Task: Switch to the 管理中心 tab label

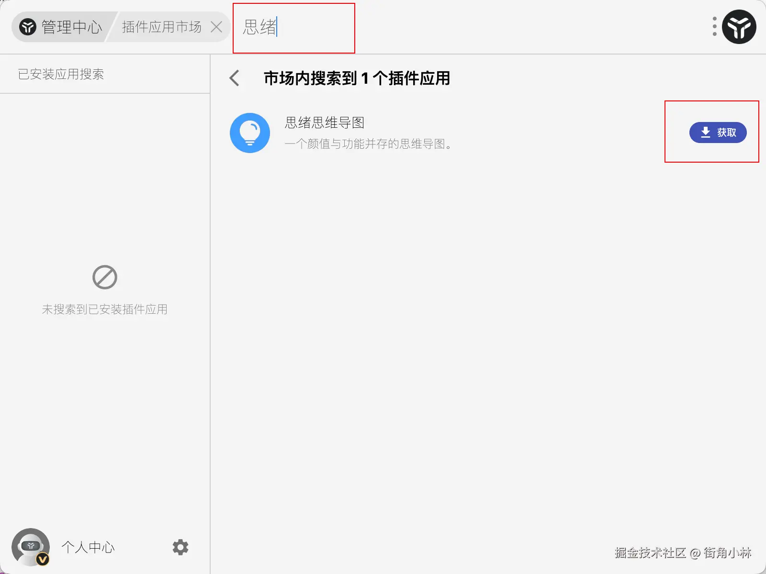Action: click(x=72, y=27)
